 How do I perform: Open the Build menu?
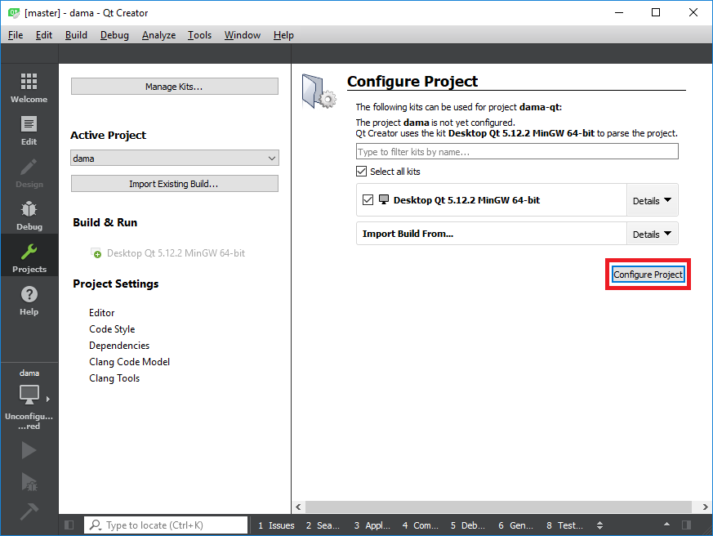76,35
